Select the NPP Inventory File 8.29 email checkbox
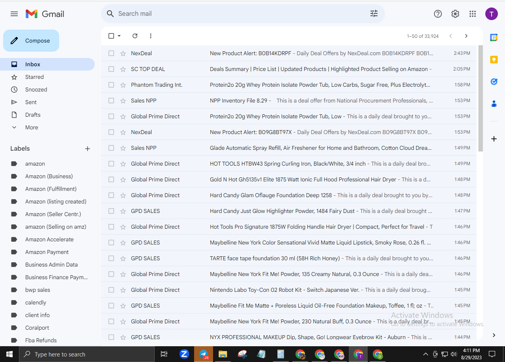This screenshot has width=505, height=362. (111, 101)
